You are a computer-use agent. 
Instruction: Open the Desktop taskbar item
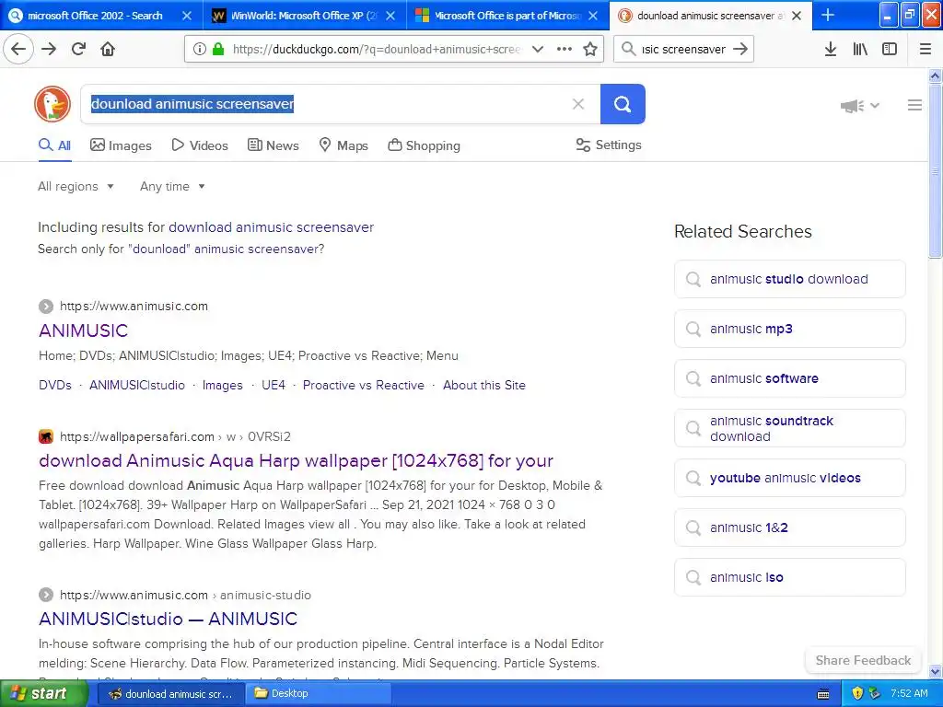(x=318, y=693)
